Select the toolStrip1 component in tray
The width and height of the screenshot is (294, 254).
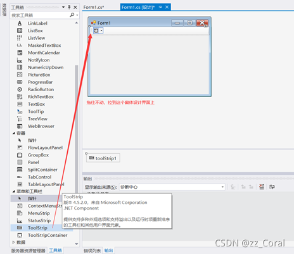click(x=103, y=158)
